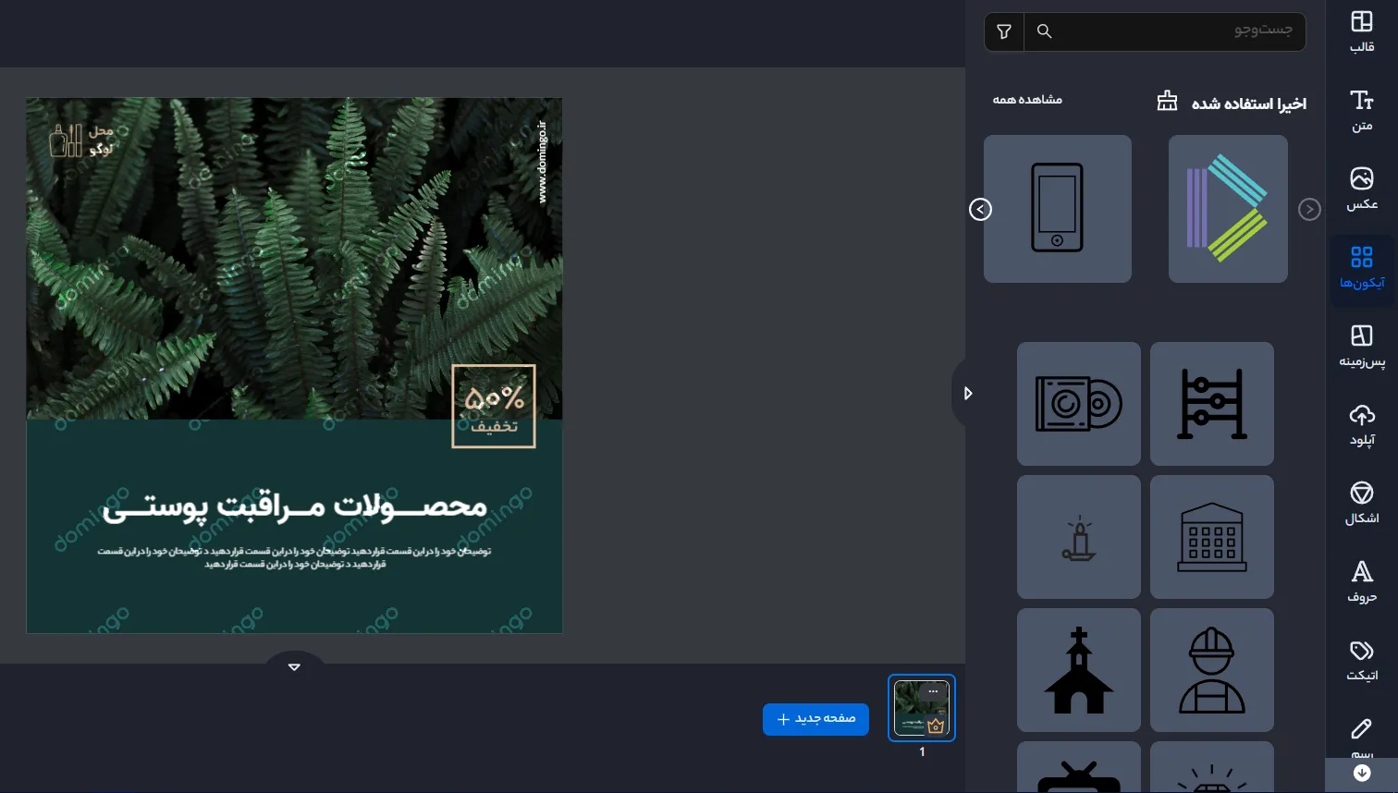Insert the smartphone icon from recently used
1398x793 pixels.
[x=1058, y=209]
